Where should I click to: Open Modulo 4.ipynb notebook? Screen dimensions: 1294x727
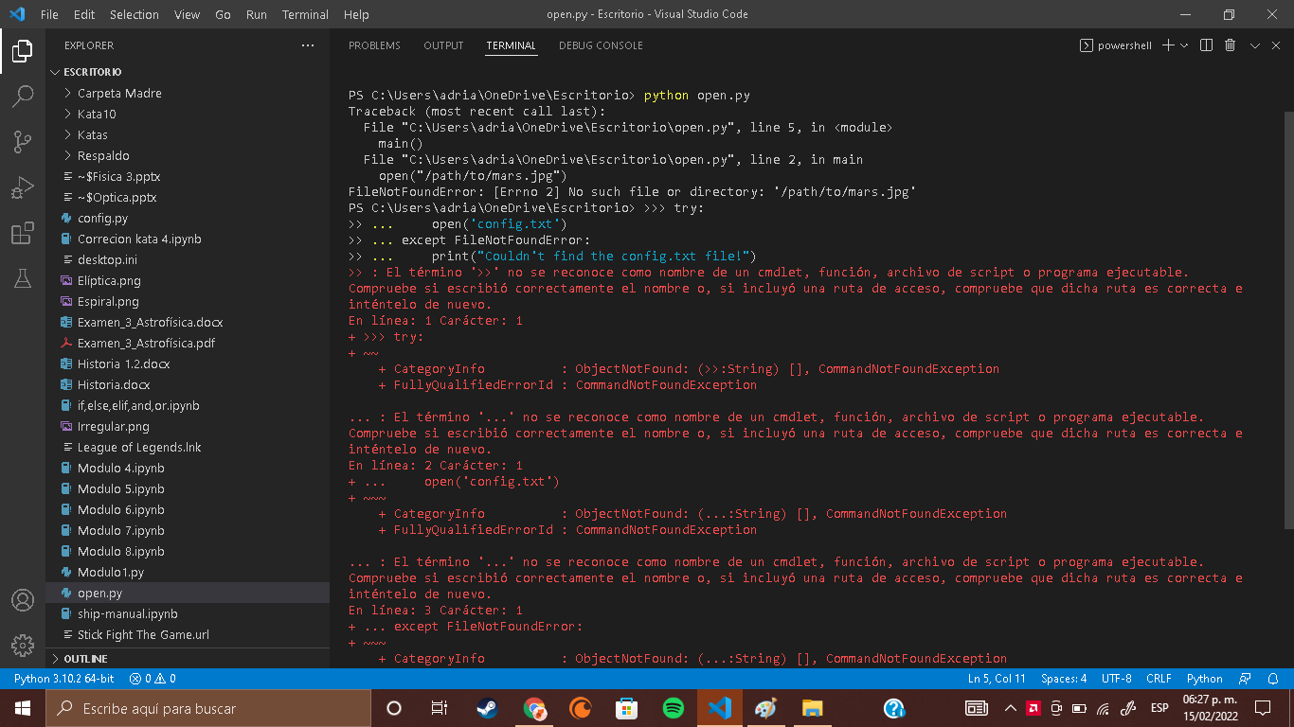click(x=188, y=468)
